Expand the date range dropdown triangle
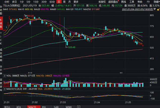The width and height of the screenshot is (160, 108). click(155, 9)
